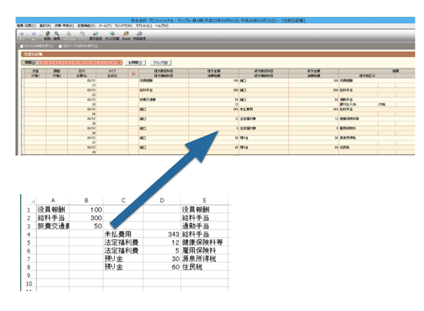Click Excel cell E5 健康保険料等
This screenshot has height=311, width=424.
[204, 242]
